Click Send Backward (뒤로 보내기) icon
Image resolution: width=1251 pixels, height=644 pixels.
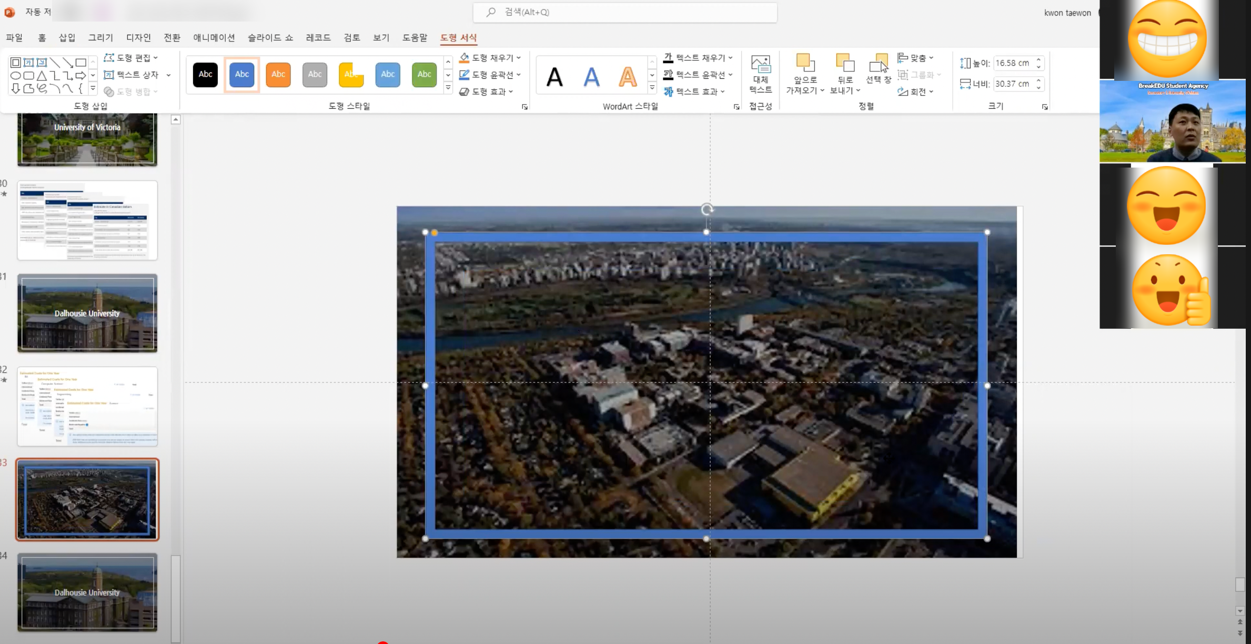click(x=844, y=64)
